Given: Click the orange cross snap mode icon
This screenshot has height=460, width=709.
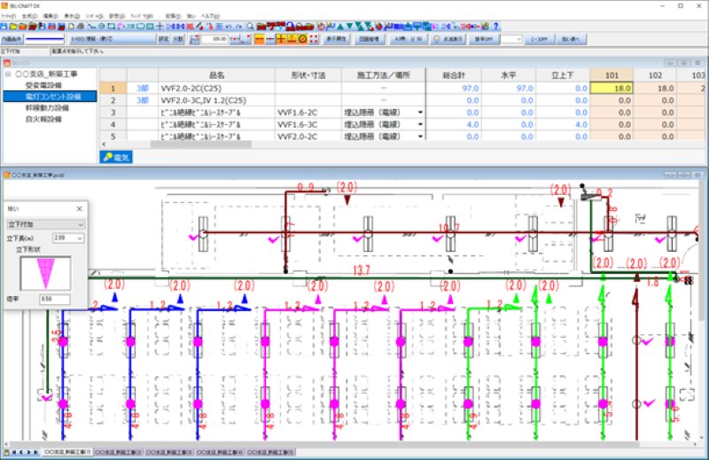Looking at the screenshot, I should click(281, 40).
